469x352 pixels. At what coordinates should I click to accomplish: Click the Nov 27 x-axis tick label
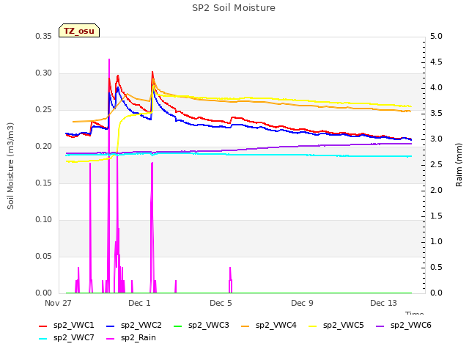click(58, 303)
